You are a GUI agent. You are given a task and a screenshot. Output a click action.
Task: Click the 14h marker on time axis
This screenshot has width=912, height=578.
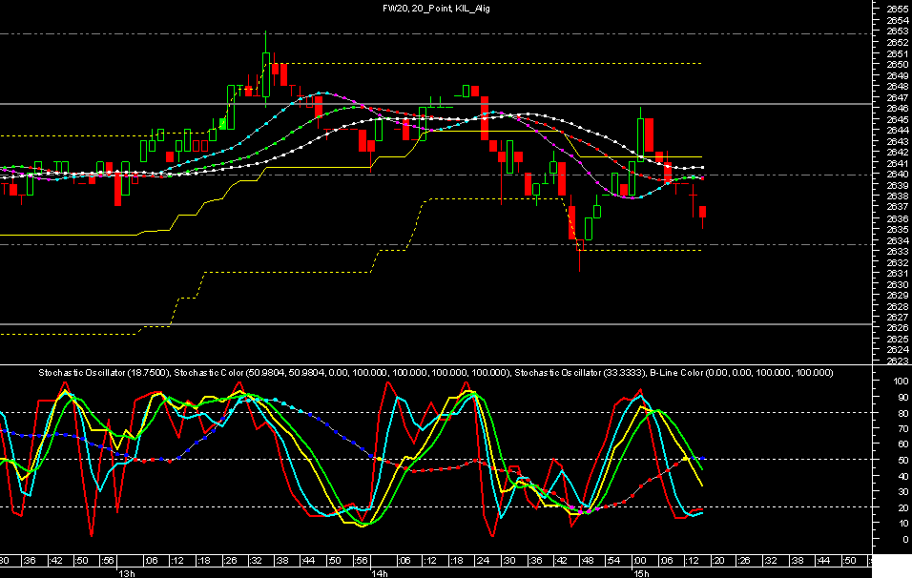pos(380,573)
